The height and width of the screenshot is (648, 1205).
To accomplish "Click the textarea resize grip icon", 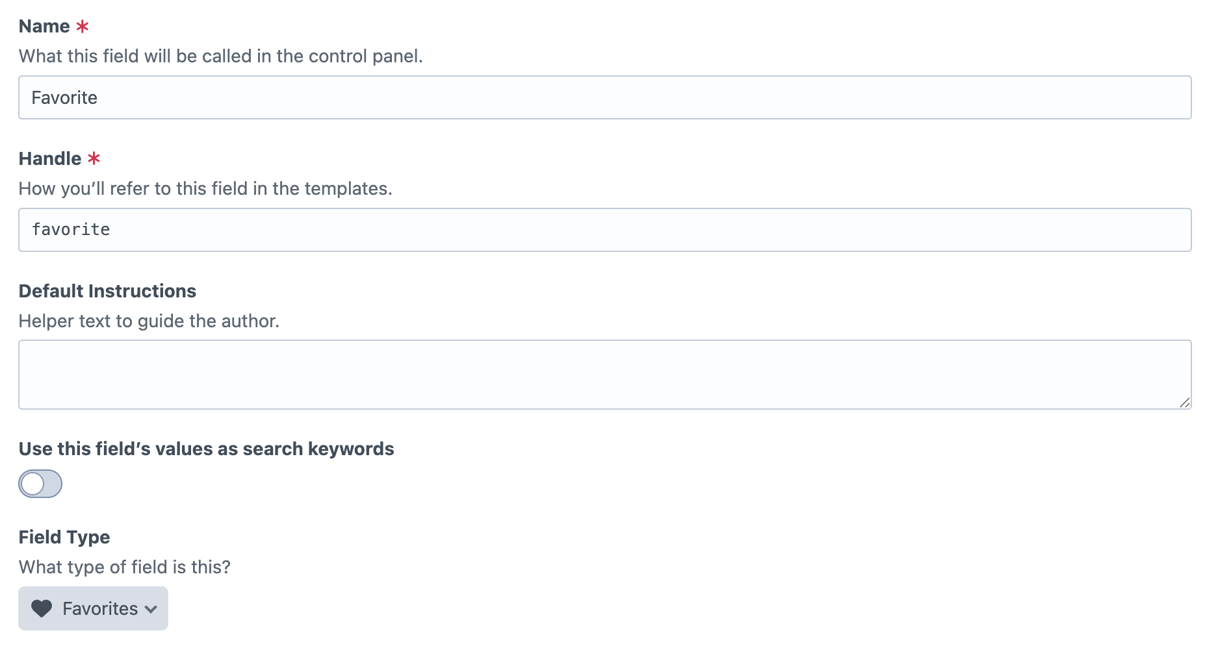I will click(x=1184, y=403).
